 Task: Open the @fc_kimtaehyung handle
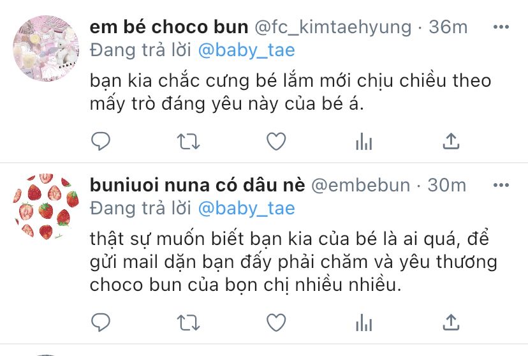click(333, 27)
